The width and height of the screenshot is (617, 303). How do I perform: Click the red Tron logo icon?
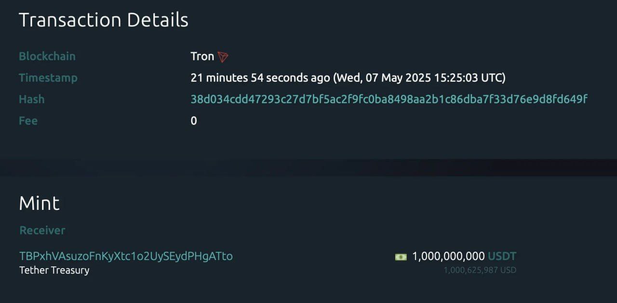(x=223, y=57)
